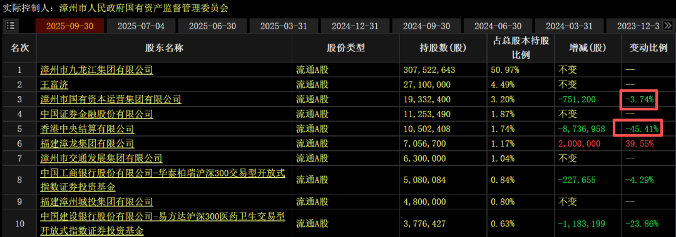Open the 华泰柏瑞沪深300 index fund link

click(x=163, y=180)
